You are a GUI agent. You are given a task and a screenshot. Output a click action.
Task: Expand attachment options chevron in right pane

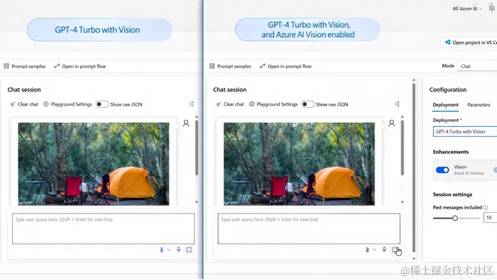coord(374,249)
